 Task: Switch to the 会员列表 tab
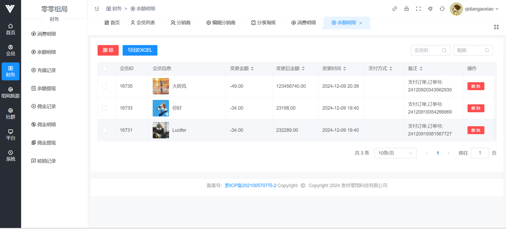143,23
